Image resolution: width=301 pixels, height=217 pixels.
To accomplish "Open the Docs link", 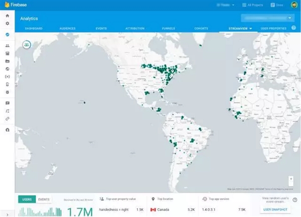I will 276,4.
